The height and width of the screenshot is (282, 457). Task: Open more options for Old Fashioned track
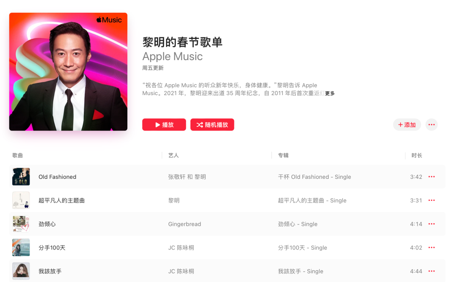pos(432,177)
